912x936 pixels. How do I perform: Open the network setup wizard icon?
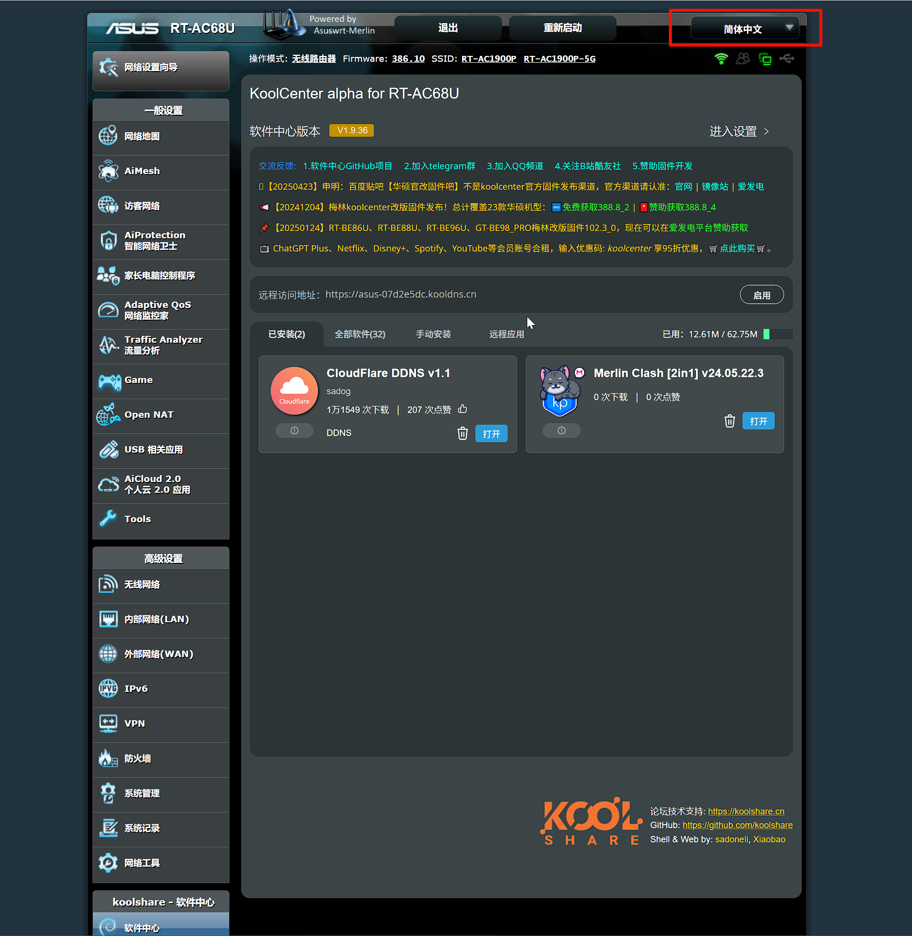click(x=108, y=68)
